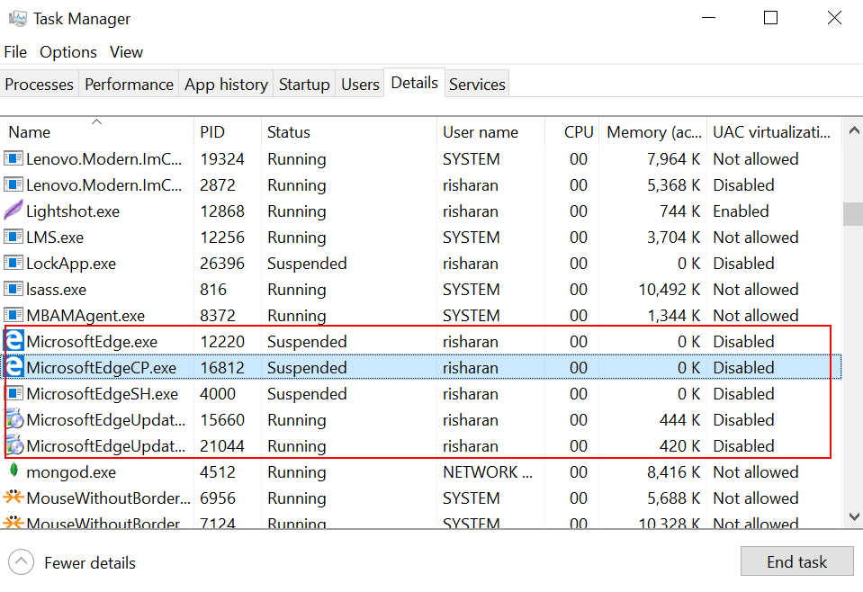Click the End task button
The width and height of the screenshot is (863, 592).
797,561
